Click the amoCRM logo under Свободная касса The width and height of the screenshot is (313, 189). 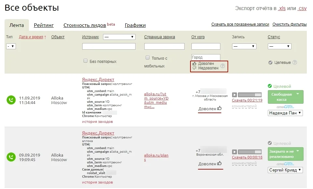click(285, 107)
